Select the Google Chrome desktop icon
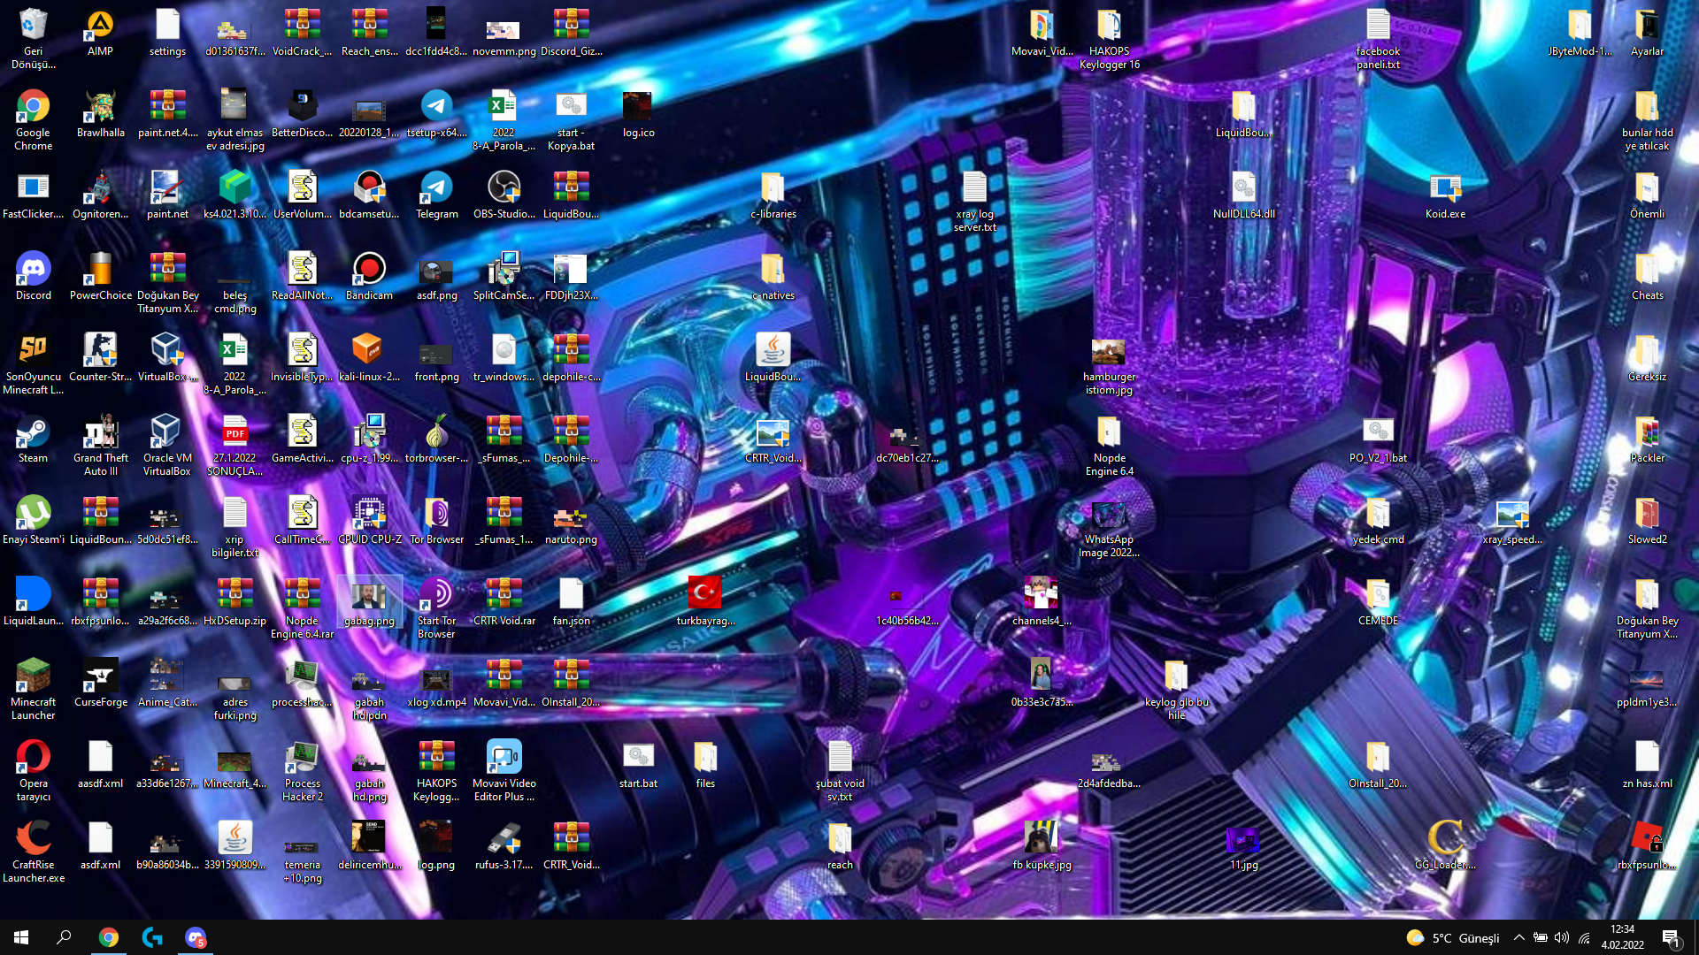 point(33,107)
